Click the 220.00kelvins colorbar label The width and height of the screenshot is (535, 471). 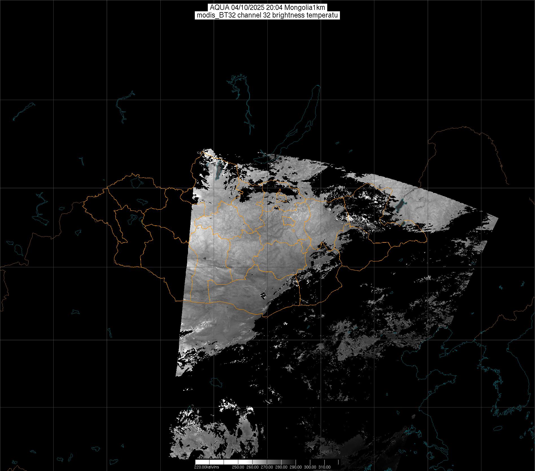(206, 467)
